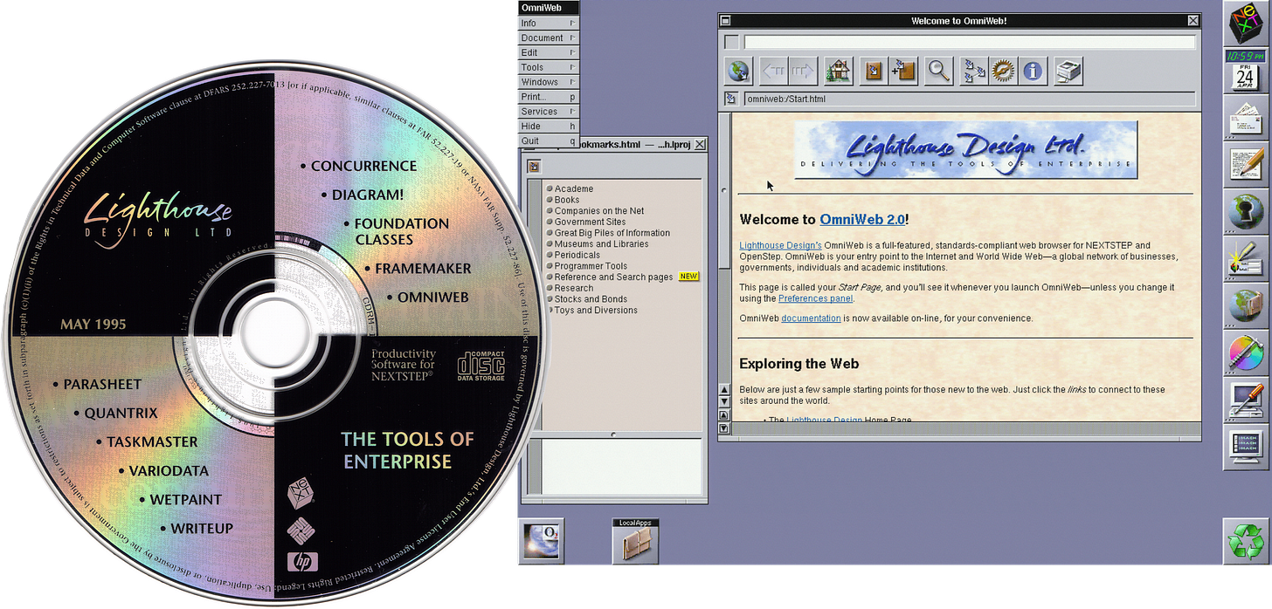This screenshot has width=1272, height=609.
Task: Choose Print... from the OmniWeb menu
Action: [x=549, y=97]
